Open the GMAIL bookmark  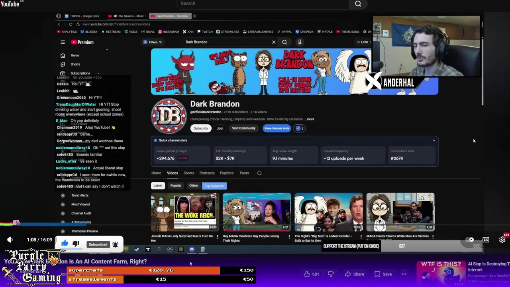[x=148, y=31]
